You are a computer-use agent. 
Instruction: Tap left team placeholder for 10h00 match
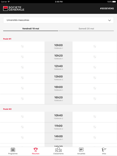click(22, 46)
